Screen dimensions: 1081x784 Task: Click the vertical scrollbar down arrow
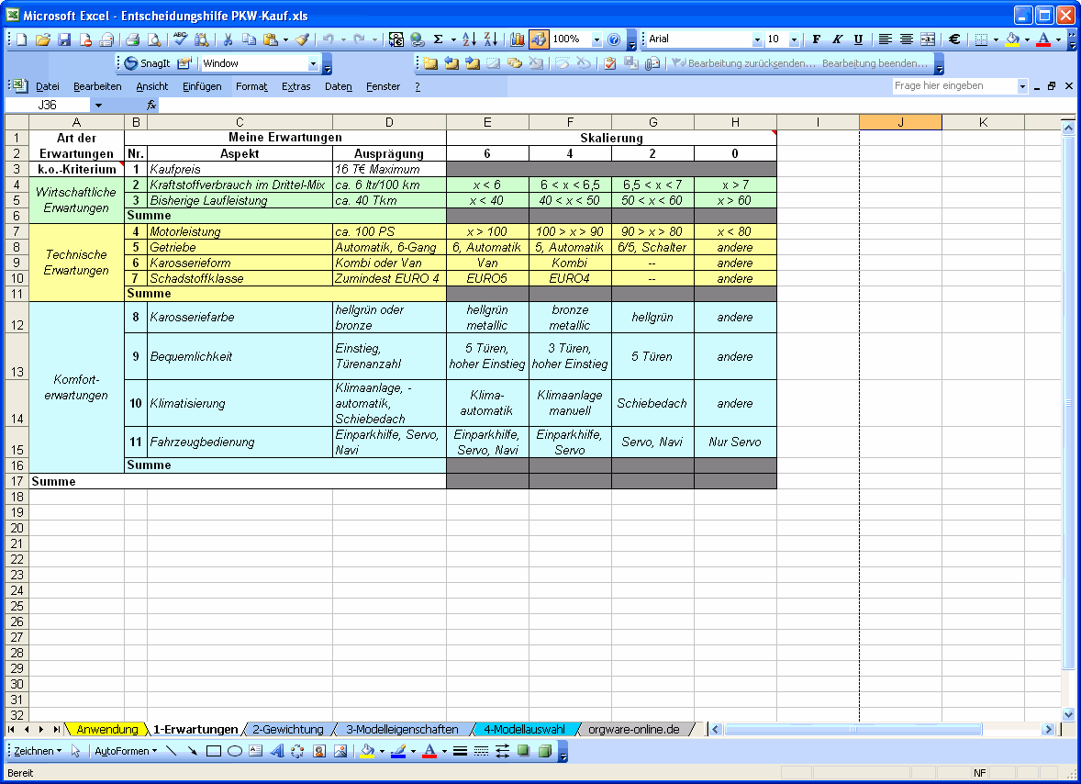tap(1068, 714)
